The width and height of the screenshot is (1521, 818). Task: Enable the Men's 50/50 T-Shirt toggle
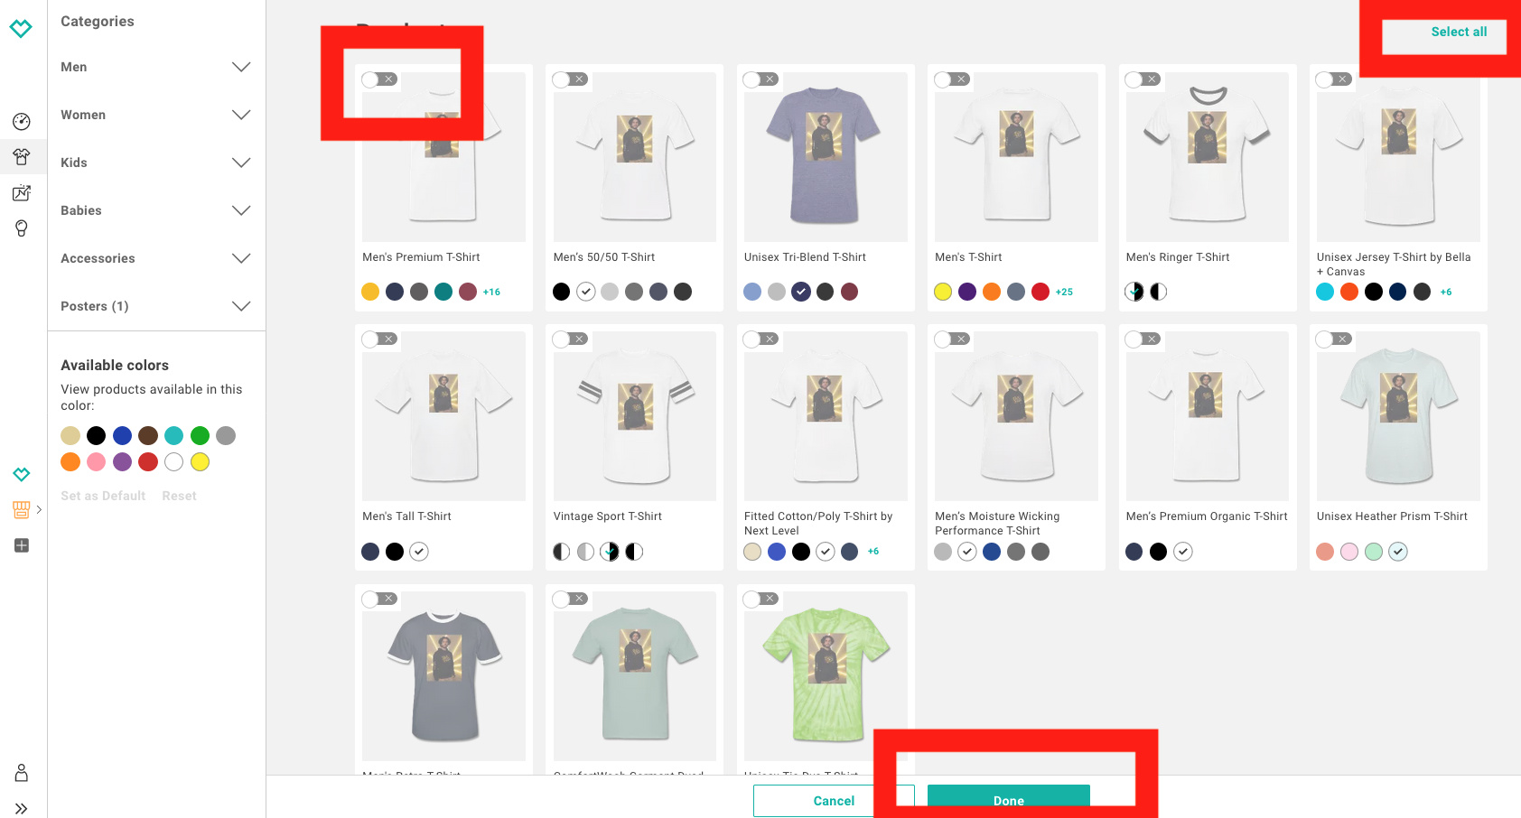[570, 79]
